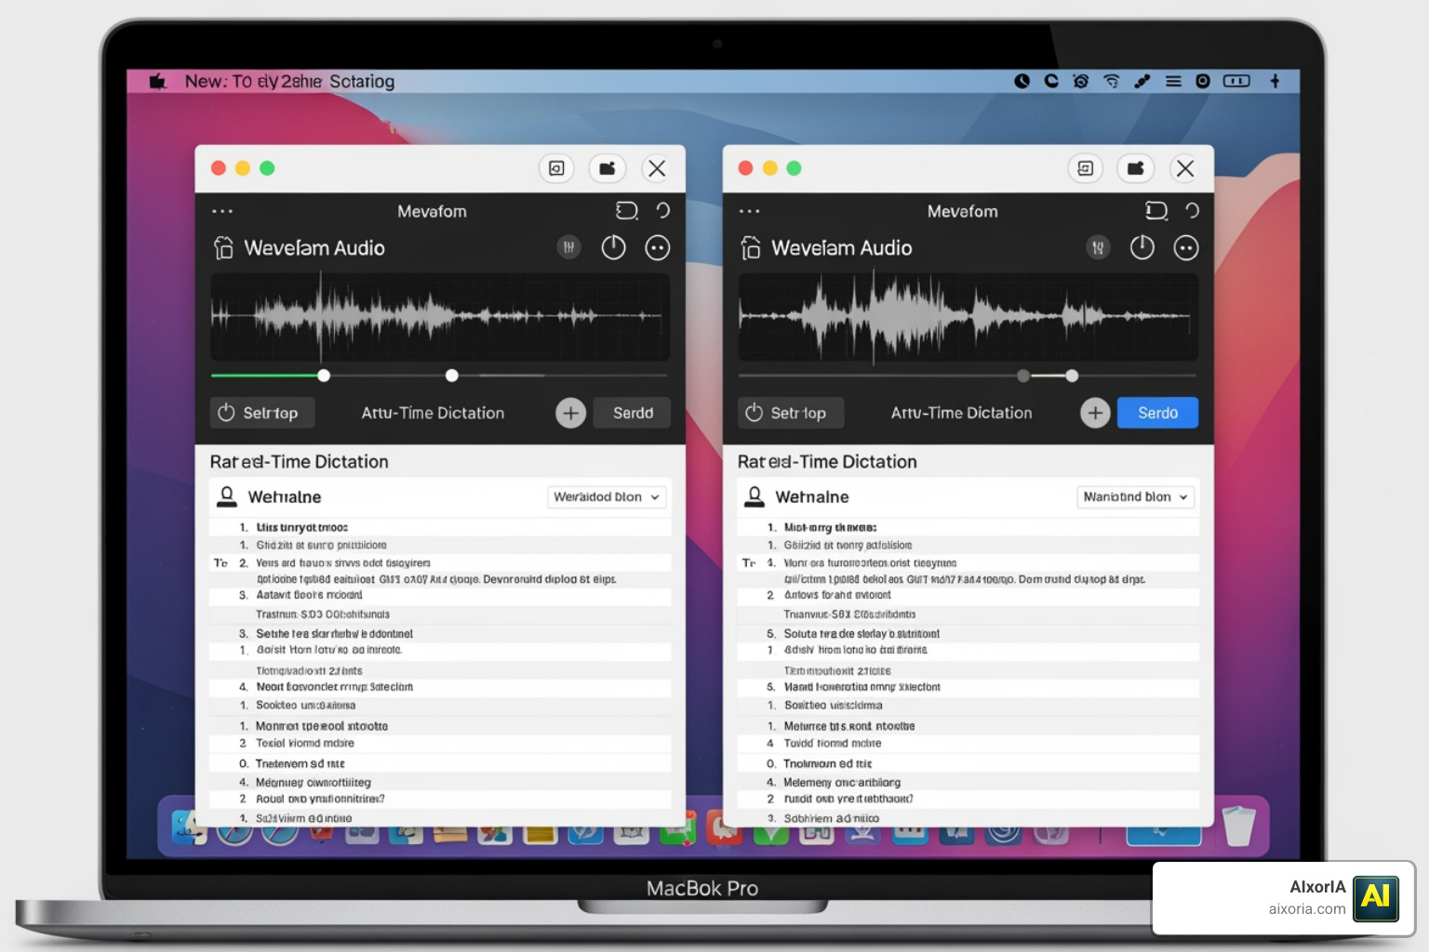
Task: Click the plus button in right window
Action: 1096,413
